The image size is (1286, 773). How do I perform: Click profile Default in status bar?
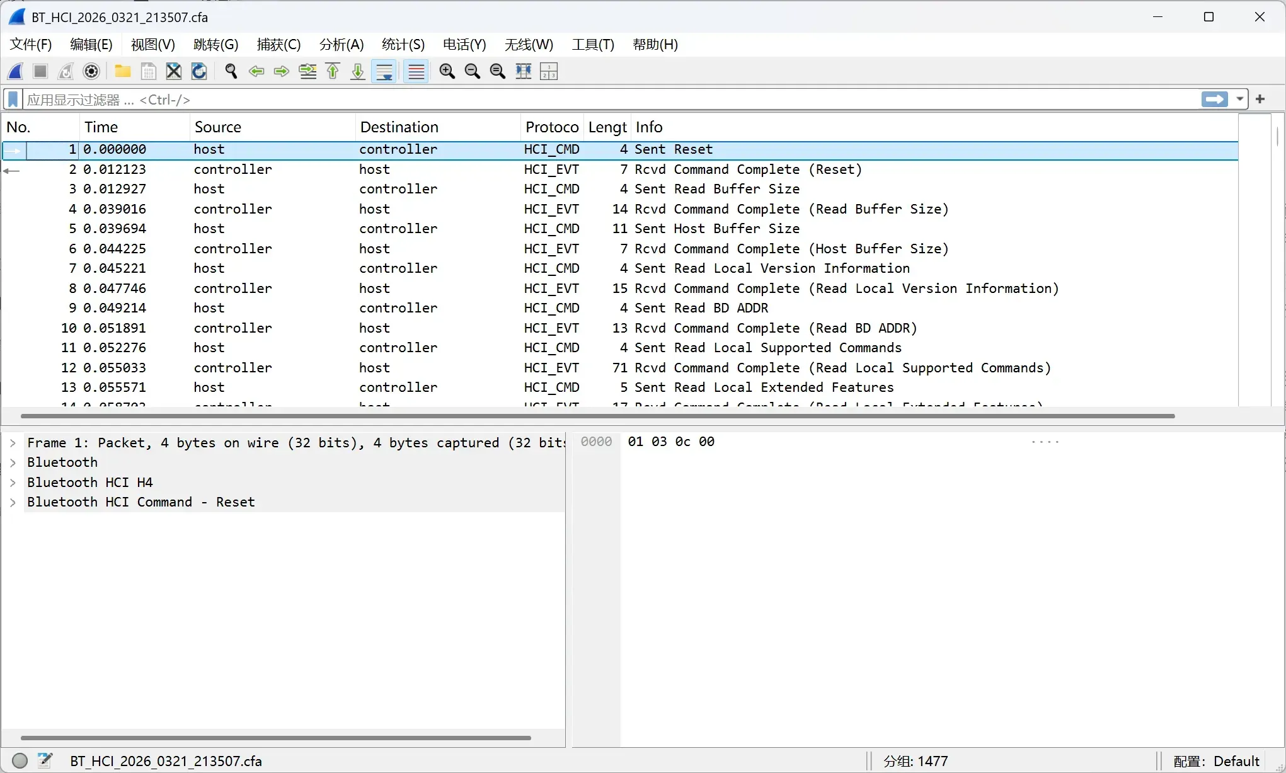[1216, 761]
